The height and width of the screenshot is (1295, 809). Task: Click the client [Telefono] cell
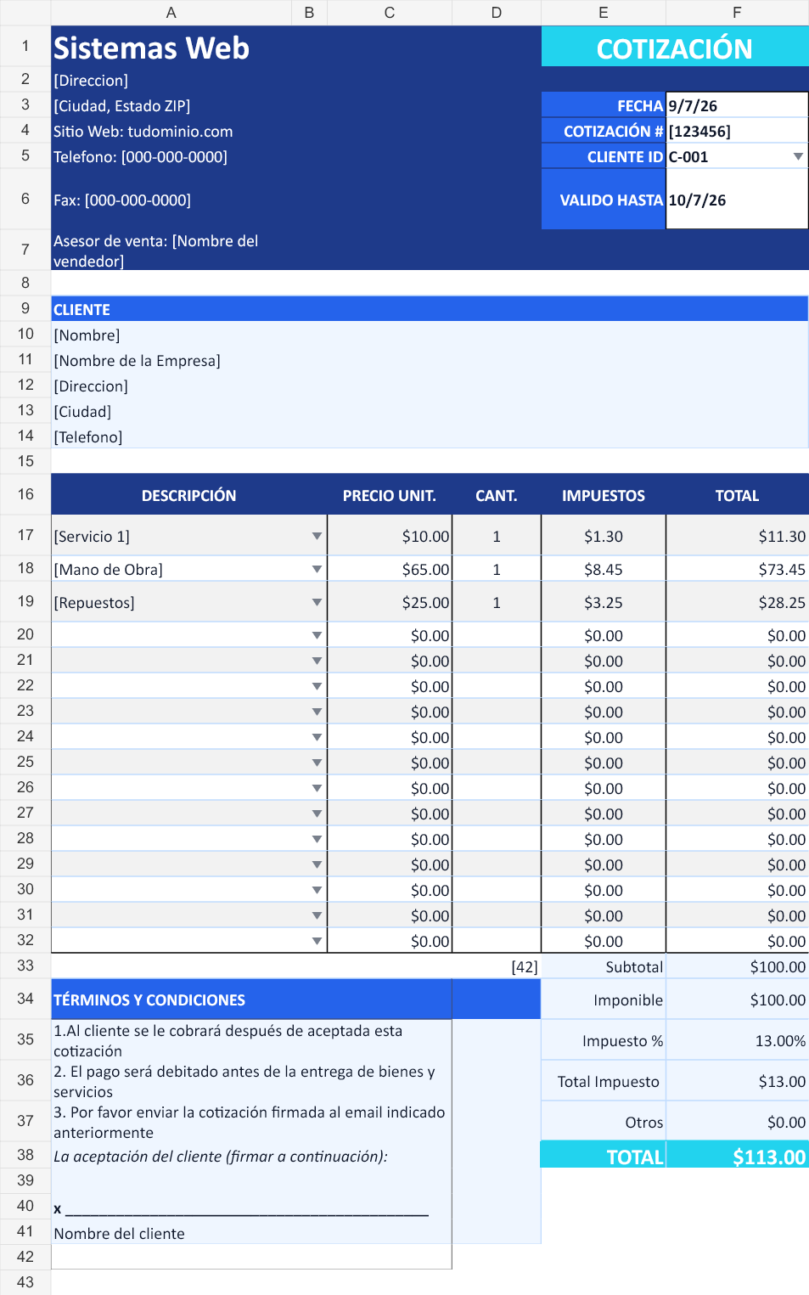coord(430,436)
